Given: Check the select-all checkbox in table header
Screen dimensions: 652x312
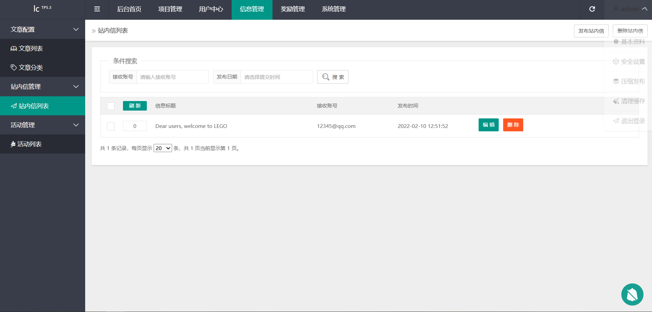Looking at the screenshot, I should coord(111,106).
